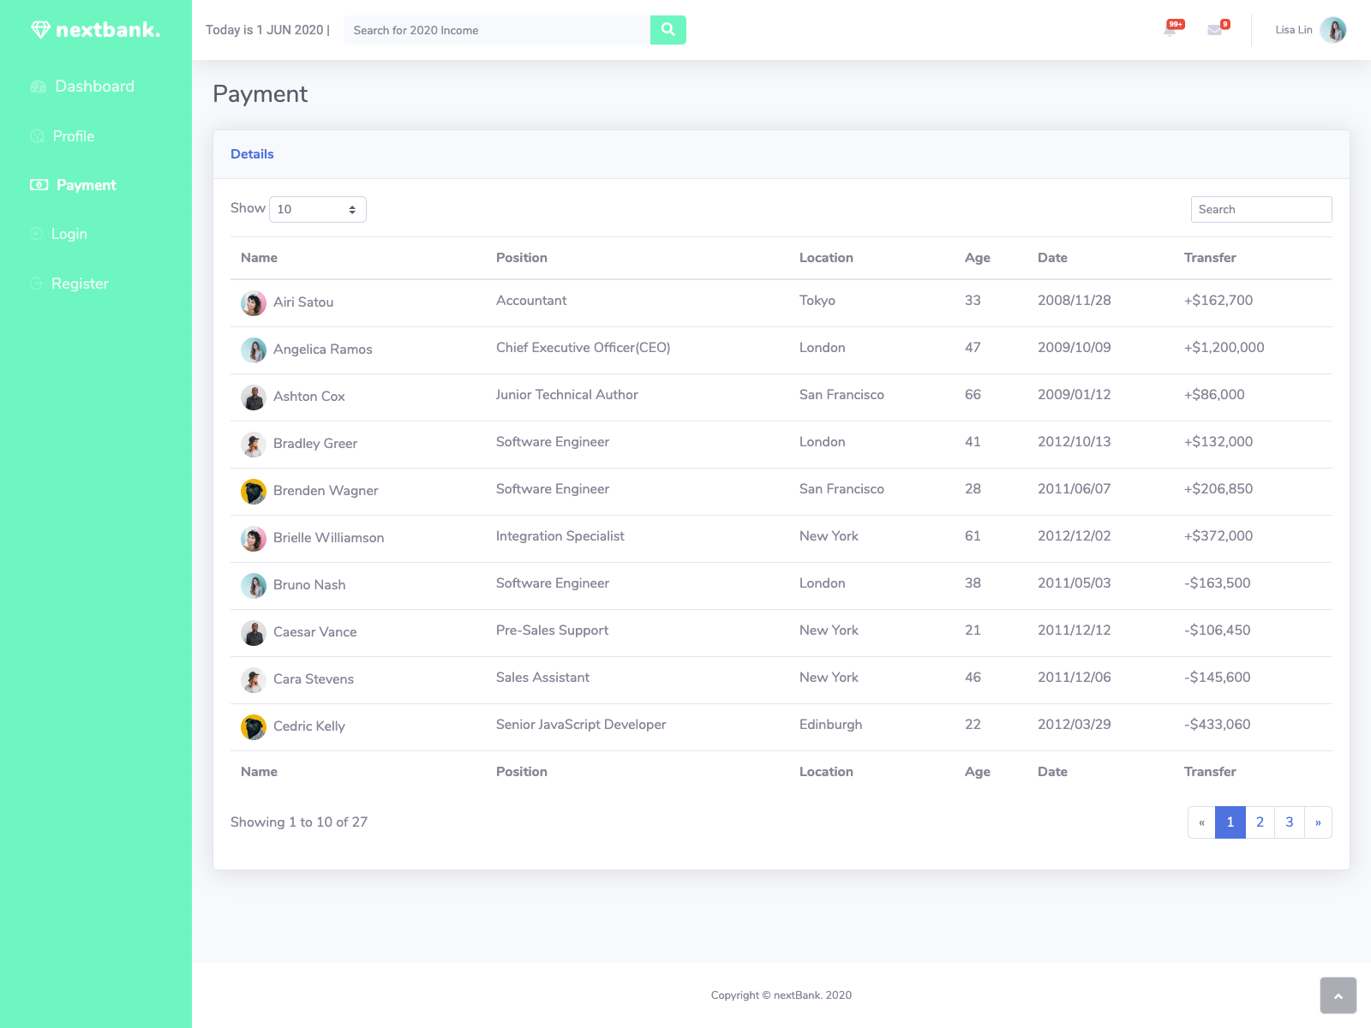Click the -$163,500 transfer amount
Image resolution: width=1371 pixels, height=1028 pixels.
1217,583
